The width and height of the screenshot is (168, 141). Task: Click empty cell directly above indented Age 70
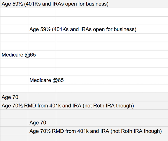point(42,114)
